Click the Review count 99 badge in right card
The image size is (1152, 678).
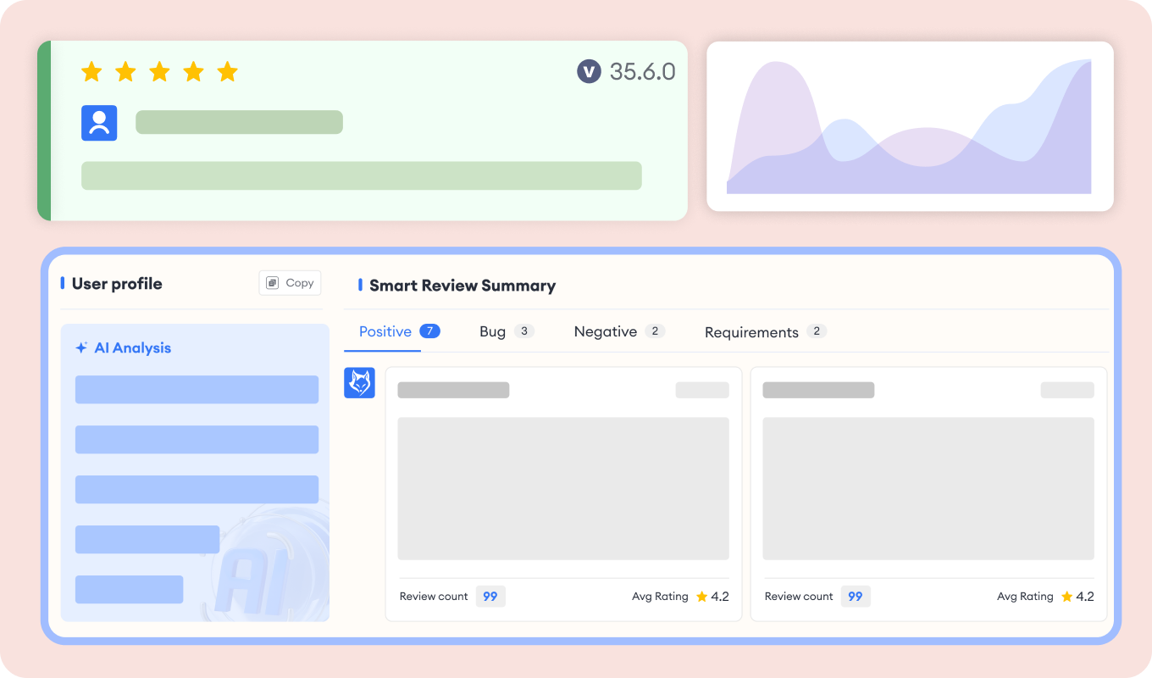click(856, 597)
